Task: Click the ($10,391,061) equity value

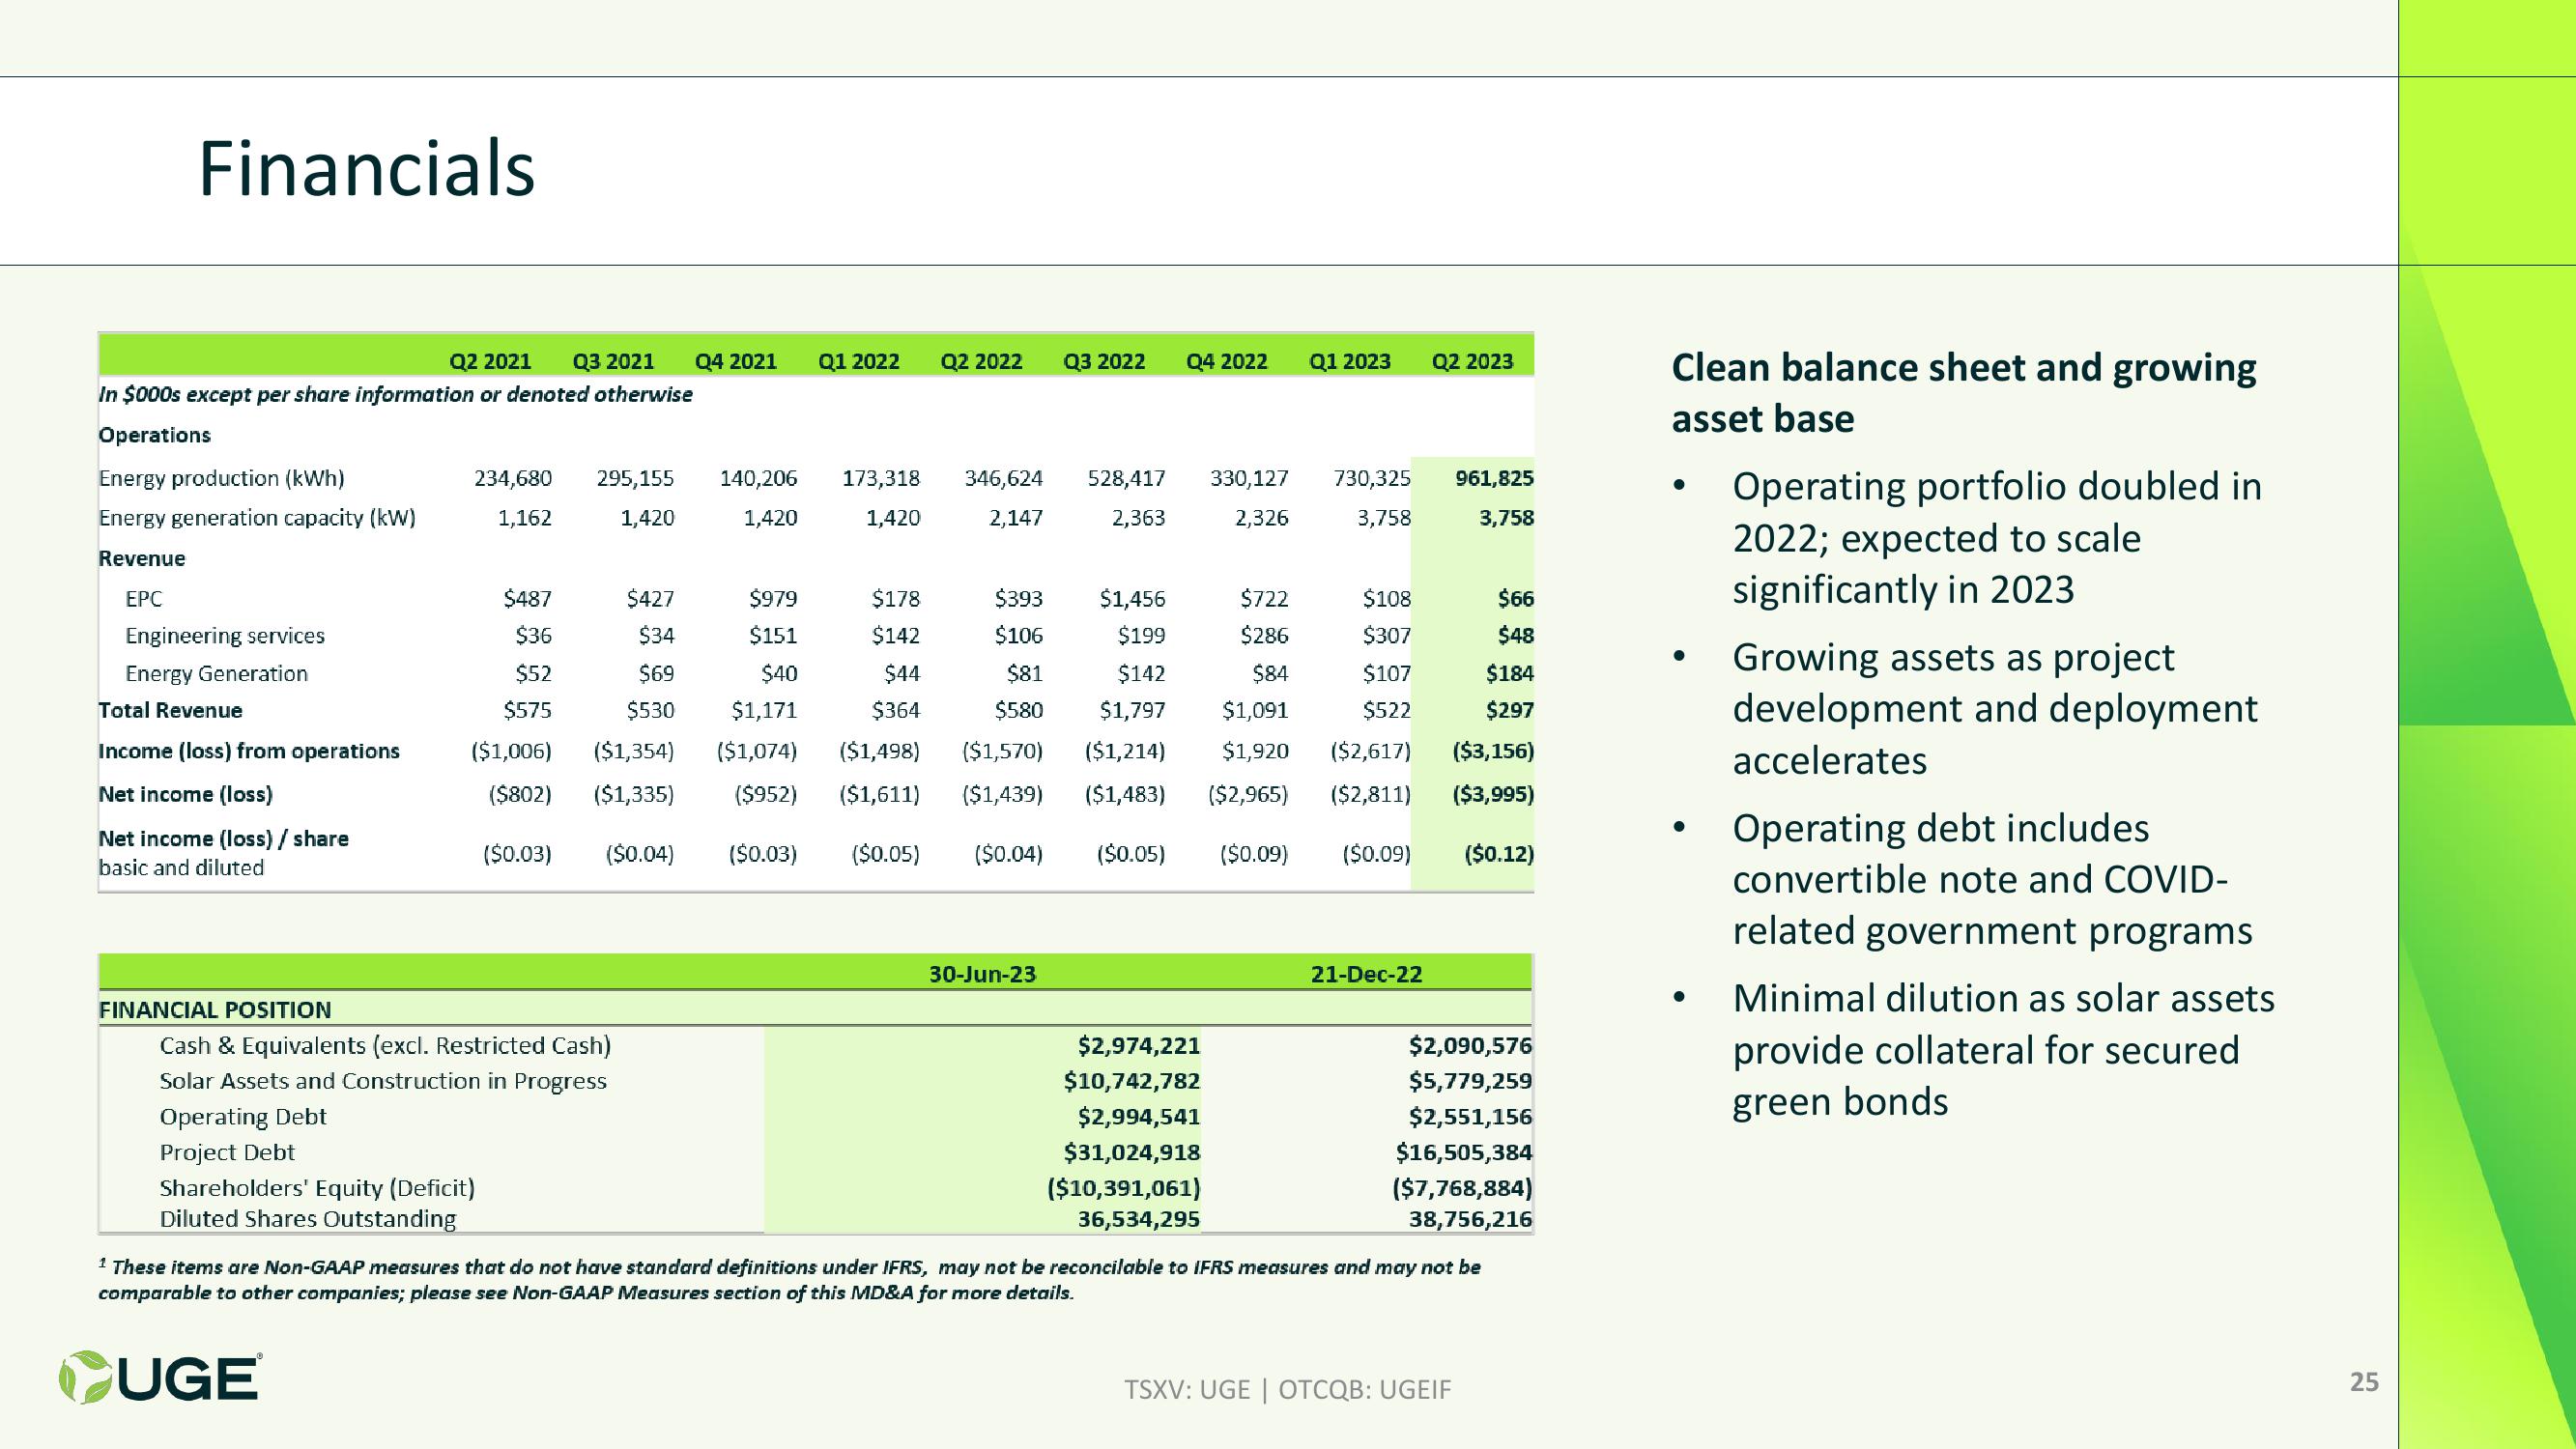Action: (1123, 1188)
